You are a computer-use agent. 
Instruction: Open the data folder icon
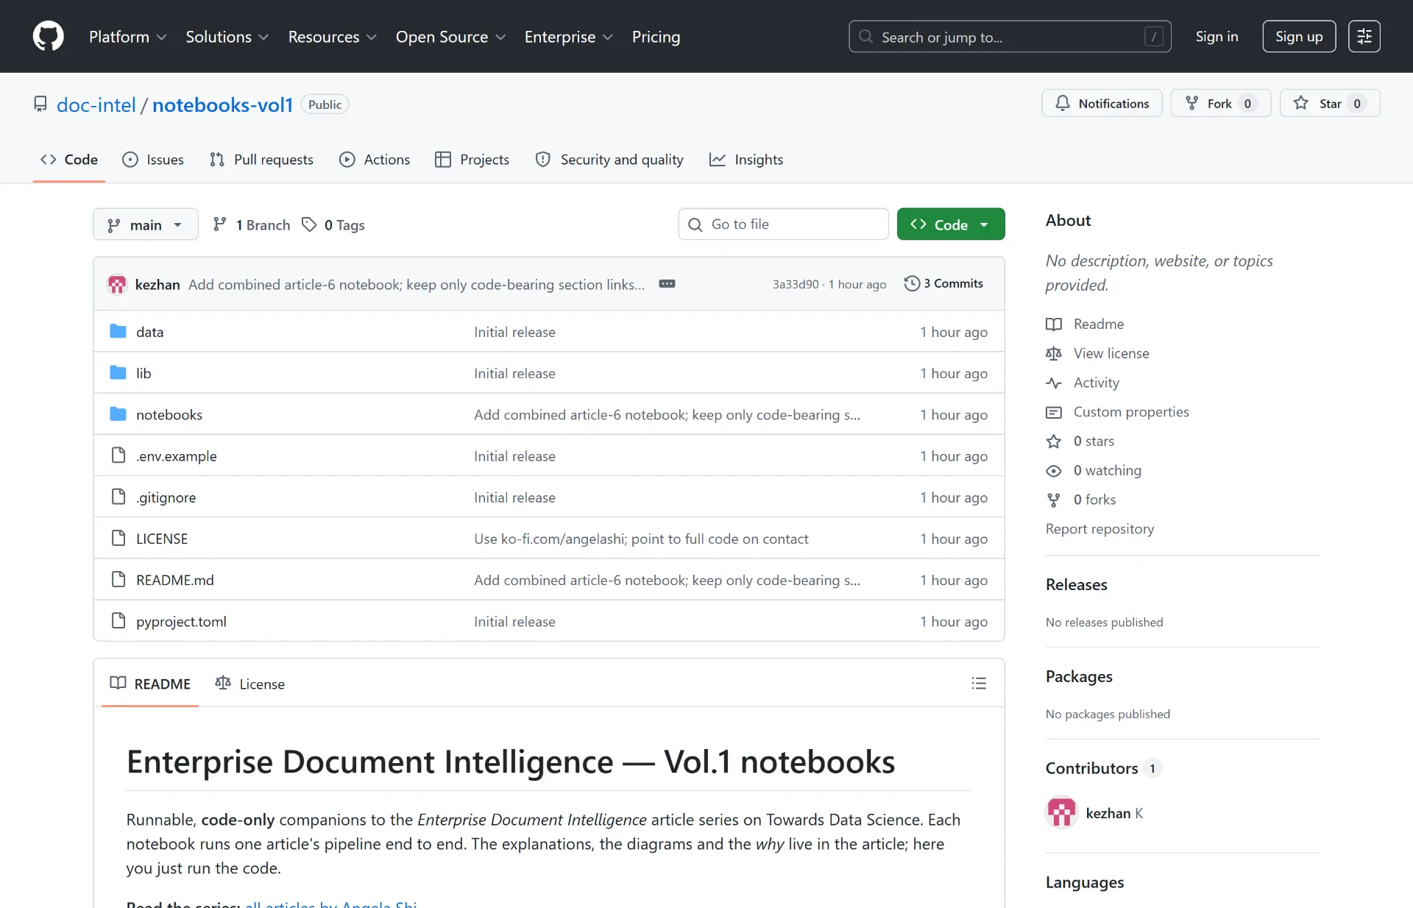coord(118,331)
